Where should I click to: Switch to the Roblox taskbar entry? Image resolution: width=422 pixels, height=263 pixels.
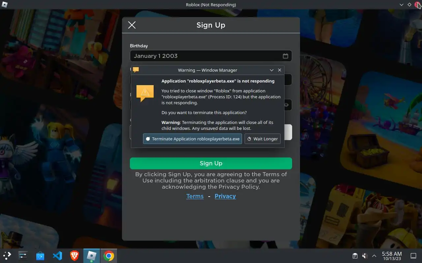pos(91,255)
